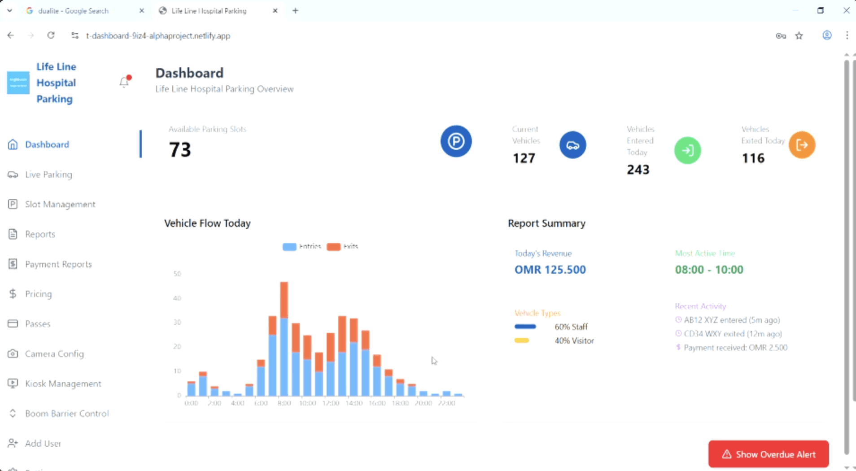This screenshot has width=856, height=471.
Task: Toggle Exits series in chart legend
Action: [343, 246]
